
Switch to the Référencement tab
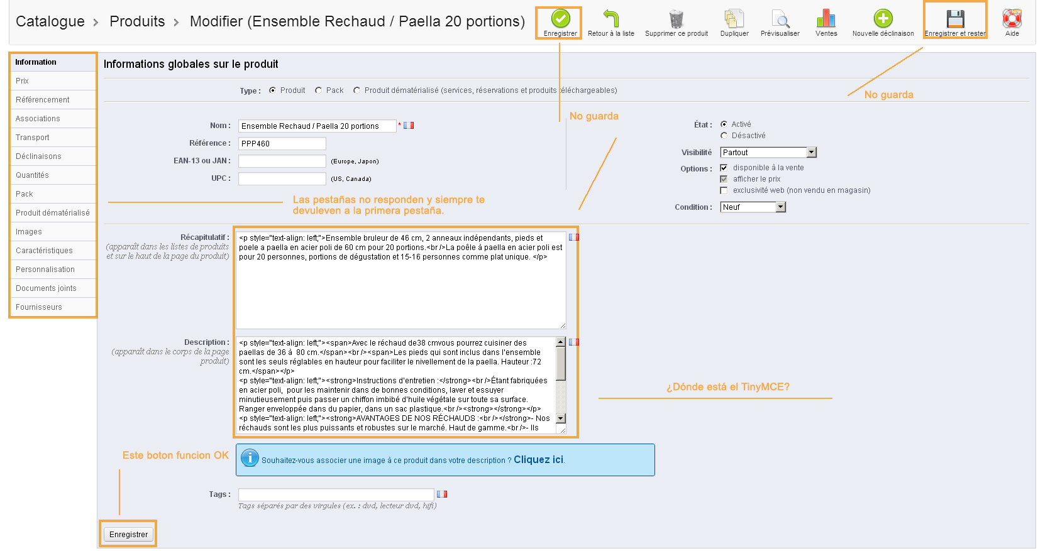53,100
